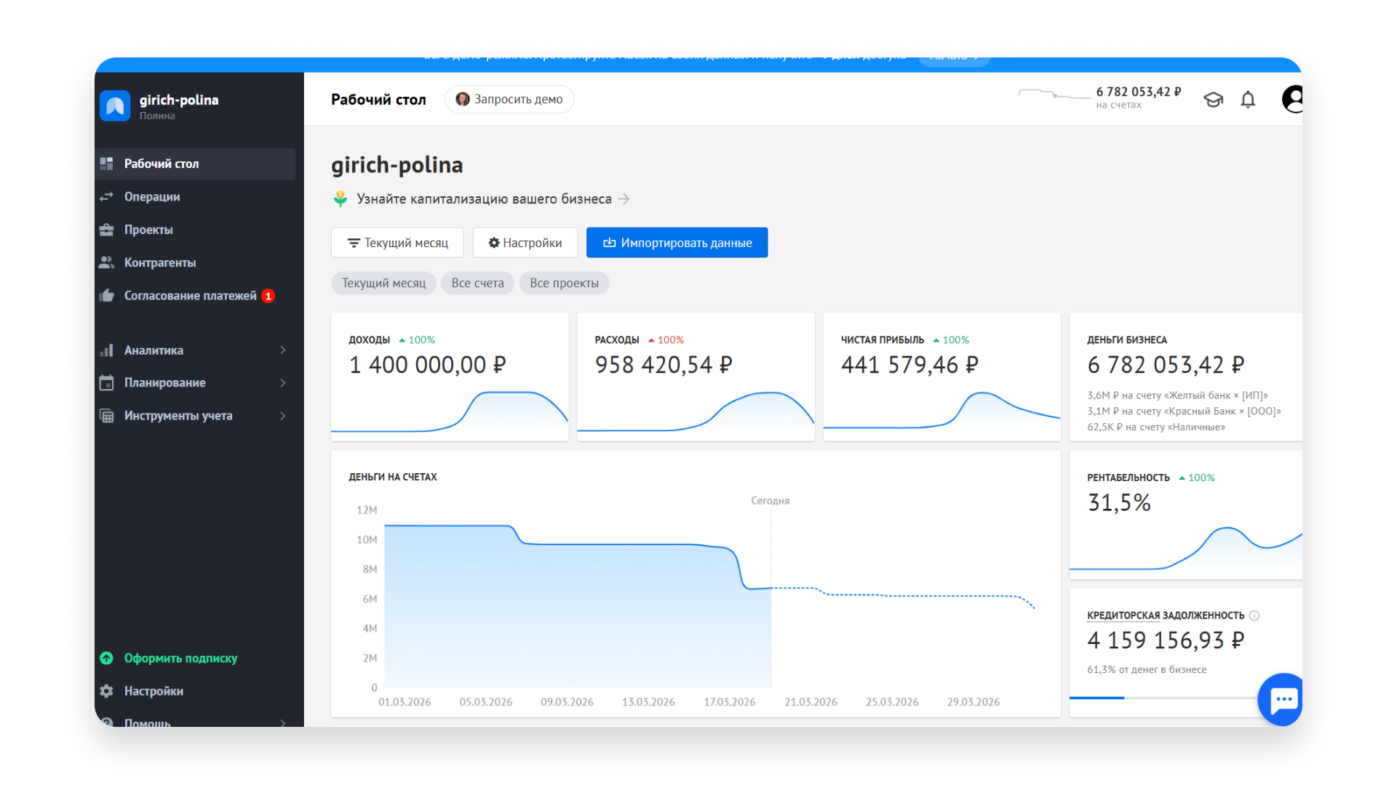Click Импортировать данные button

pyautogui.click(x=677, y=243)
